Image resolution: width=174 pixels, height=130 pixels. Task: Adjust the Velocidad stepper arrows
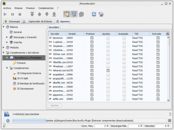(168, 126)
